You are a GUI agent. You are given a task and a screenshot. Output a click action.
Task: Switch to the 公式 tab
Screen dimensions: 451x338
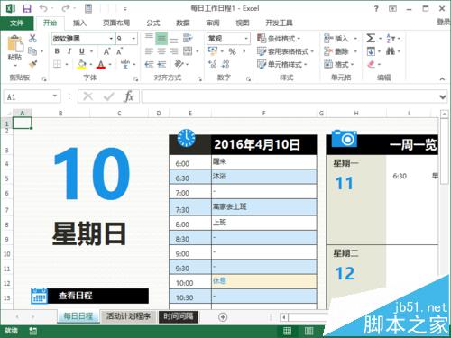(153, 23)
